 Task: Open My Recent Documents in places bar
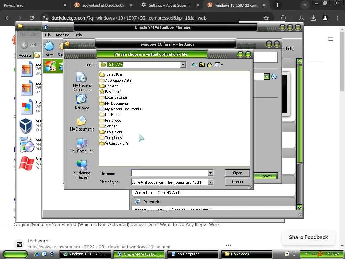tap(82, 82)
